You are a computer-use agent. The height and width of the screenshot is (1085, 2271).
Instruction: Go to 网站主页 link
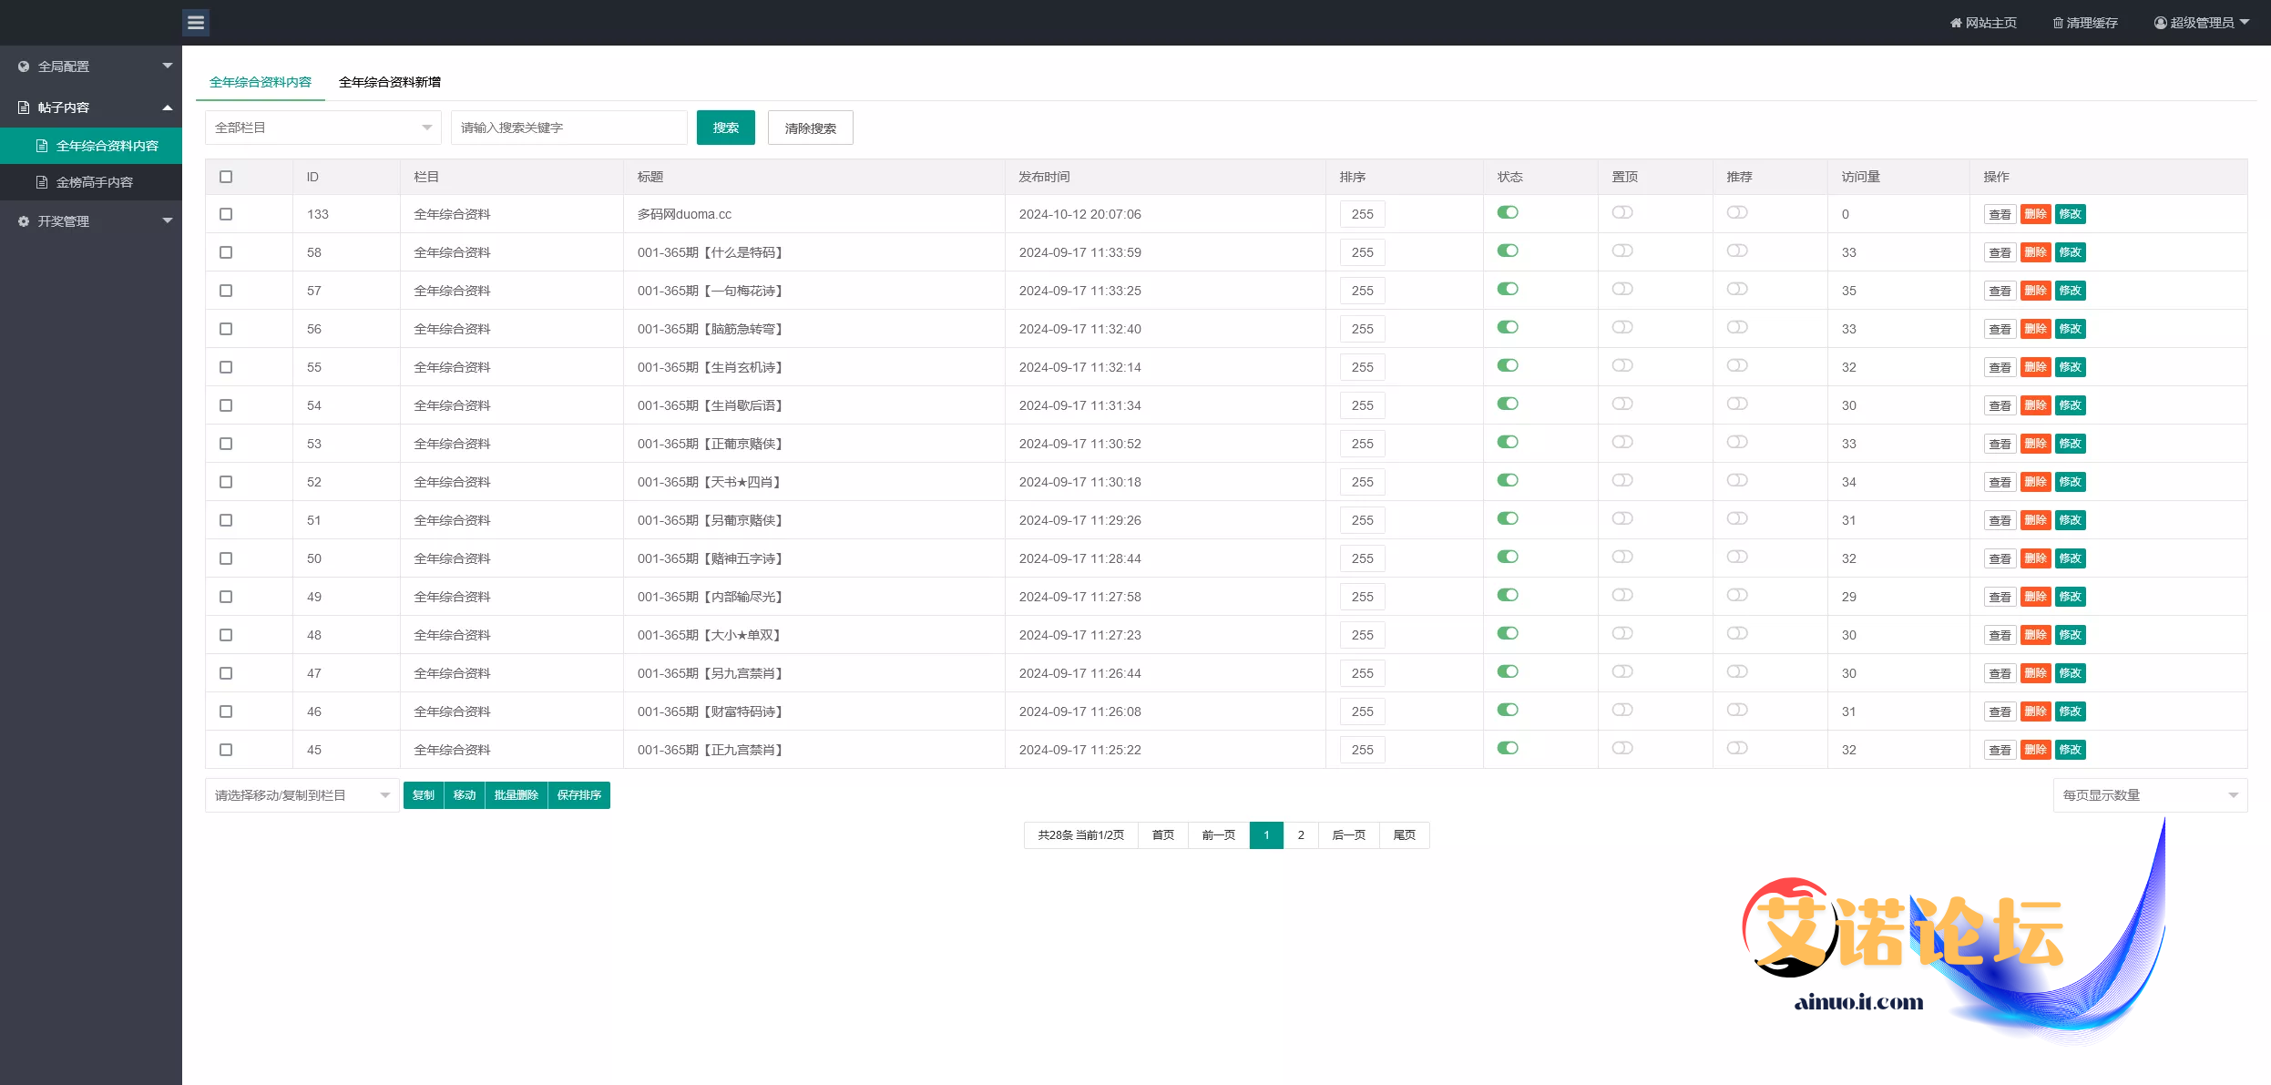tap(1983, 23)
